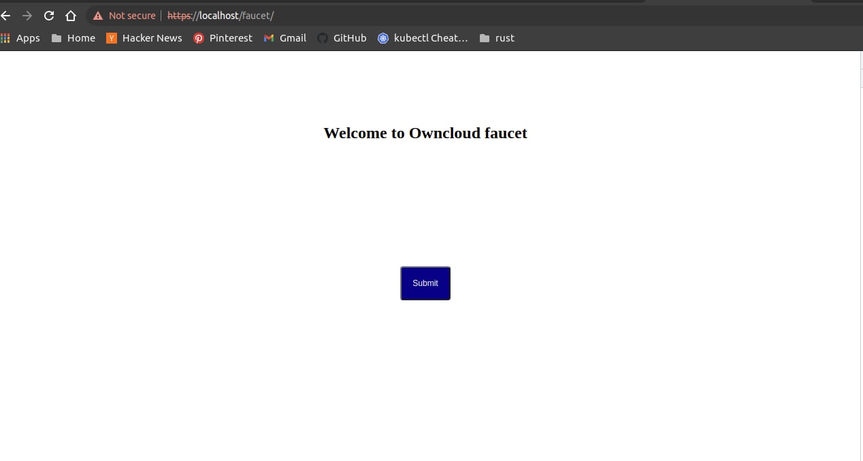Click the Not secure warning indicator
This screenshot has width=863, height=461.
pos(124,15)
